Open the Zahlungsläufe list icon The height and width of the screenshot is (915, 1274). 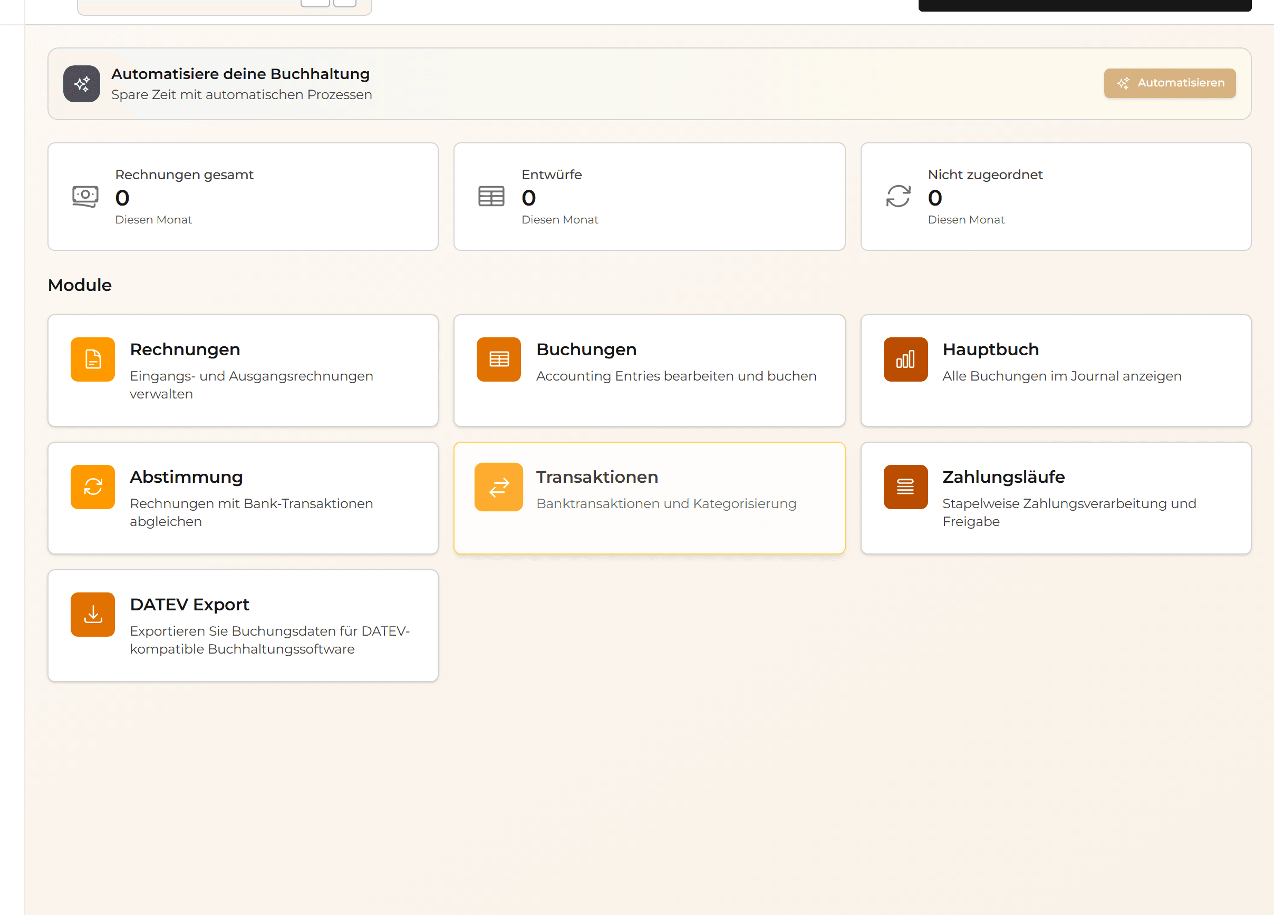(905, 486)
